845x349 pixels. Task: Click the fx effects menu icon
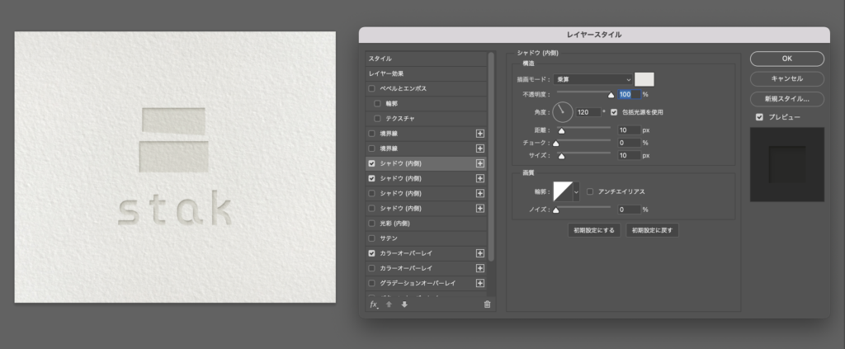374,304
